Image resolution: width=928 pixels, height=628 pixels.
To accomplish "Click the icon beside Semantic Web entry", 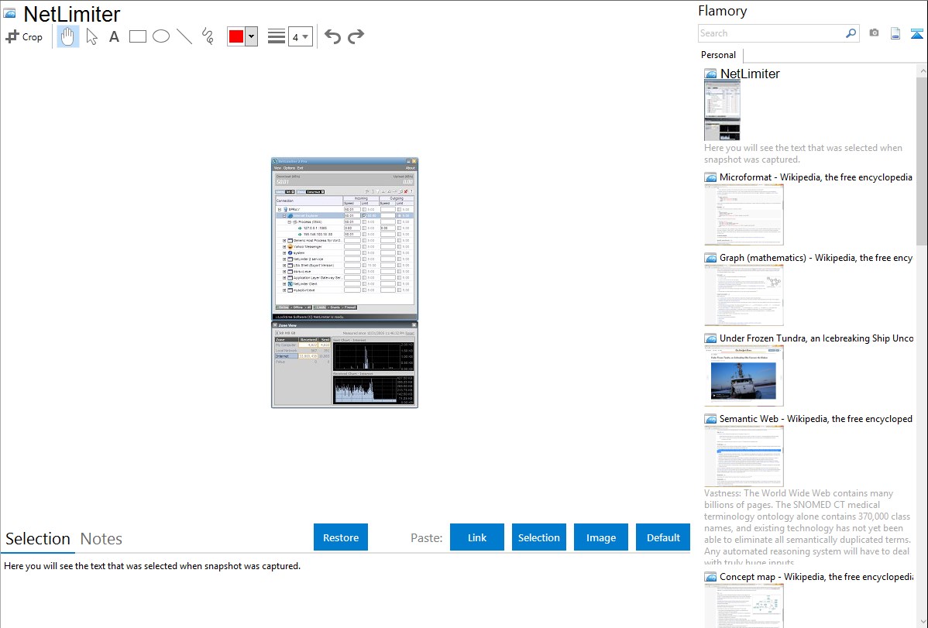I will (x=710, y=418).
